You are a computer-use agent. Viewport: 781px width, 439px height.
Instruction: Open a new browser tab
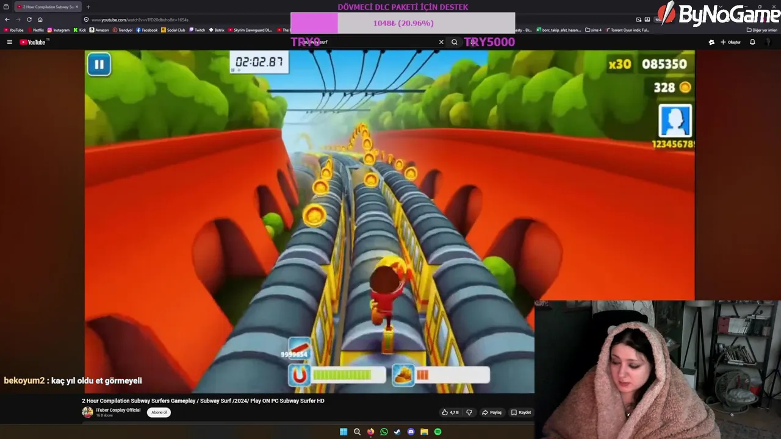point(88,7)
